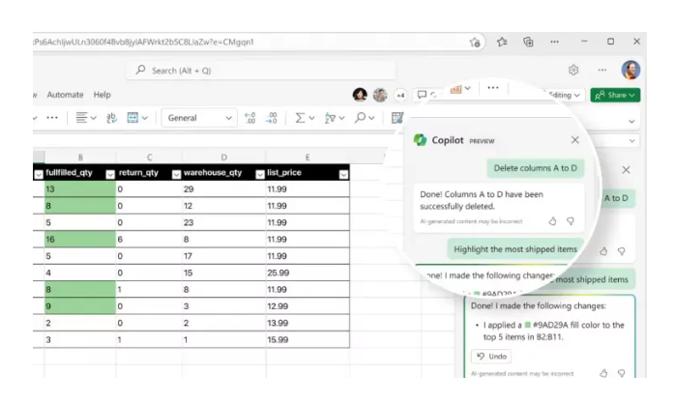This screenshot has width=674, height=404.
Task: Open the General number format dropdown
Action: (199, 118)
